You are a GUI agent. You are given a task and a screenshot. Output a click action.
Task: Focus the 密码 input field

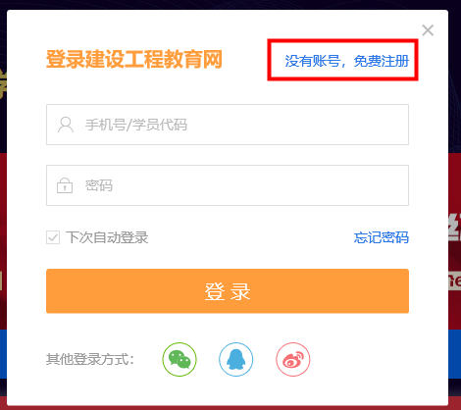click(x=228, y=185)
